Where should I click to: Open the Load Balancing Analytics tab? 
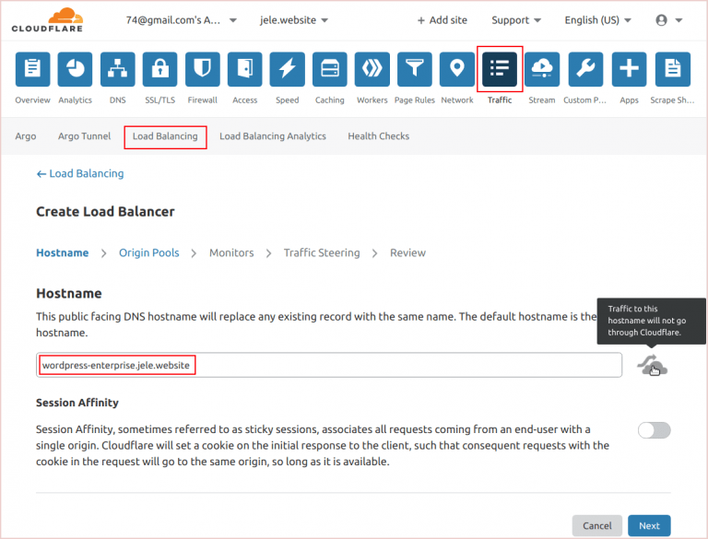tap(273, 136)
